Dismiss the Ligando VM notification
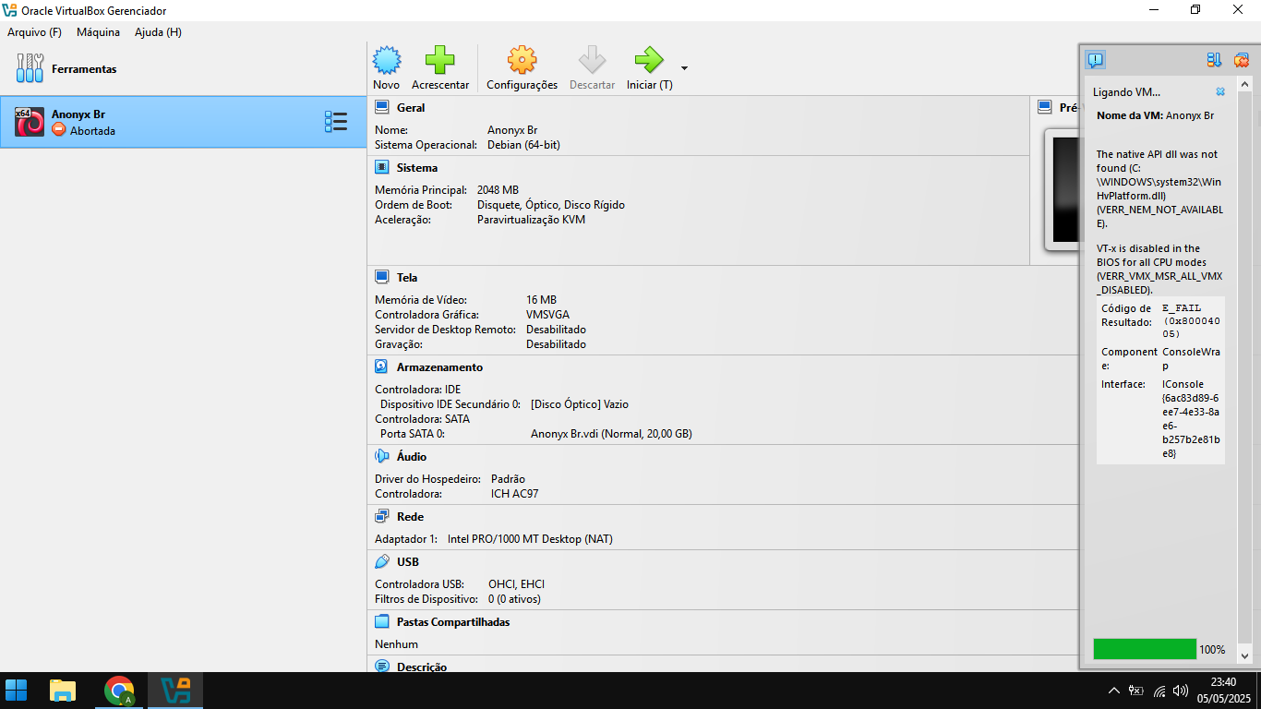Screen dimensions: 1261x709 pyautogui.click(x=1220, y=92)
